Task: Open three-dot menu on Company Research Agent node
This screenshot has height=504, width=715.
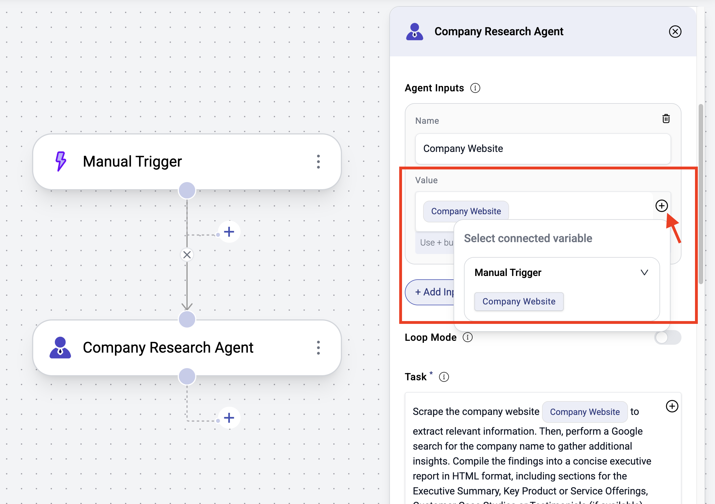Action: click(x=318, y=348)
